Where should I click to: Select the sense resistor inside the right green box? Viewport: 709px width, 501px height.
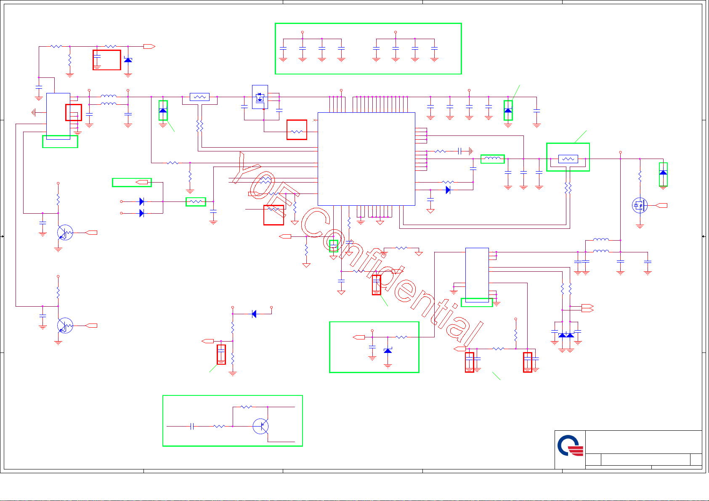(568, 159)
